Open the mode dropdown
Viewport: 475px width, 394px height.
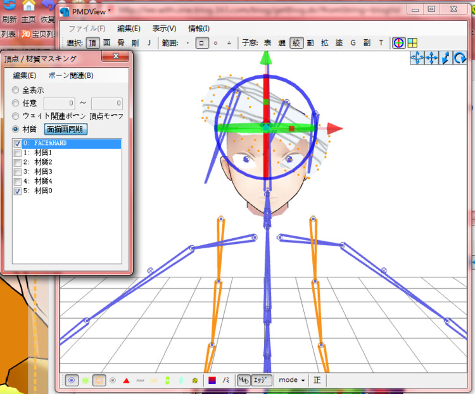292,380
